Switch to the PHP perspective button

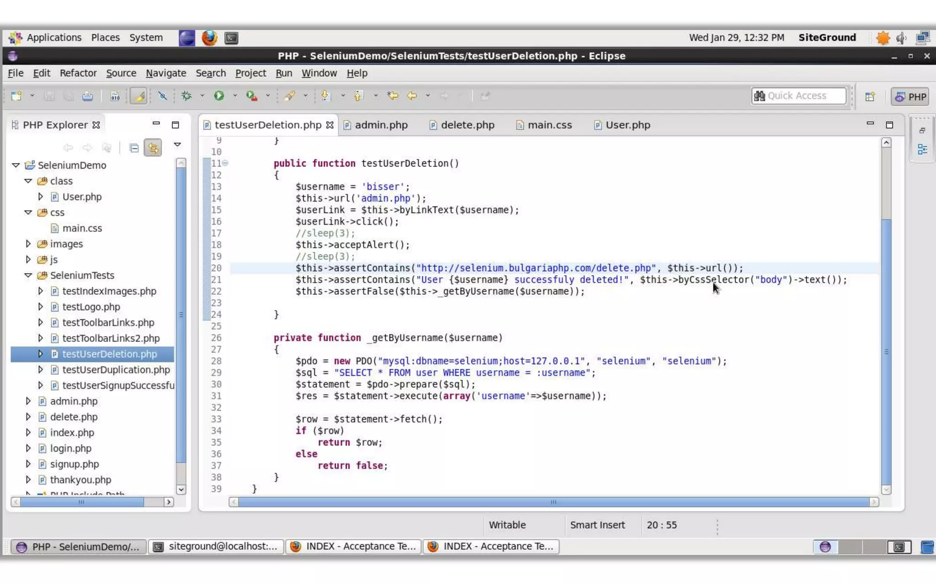[910, 96]
